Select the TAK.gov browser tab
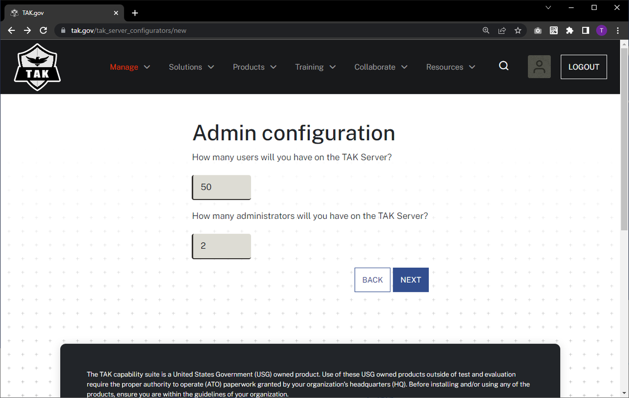The image size is (629, 398). pos(64,13)
